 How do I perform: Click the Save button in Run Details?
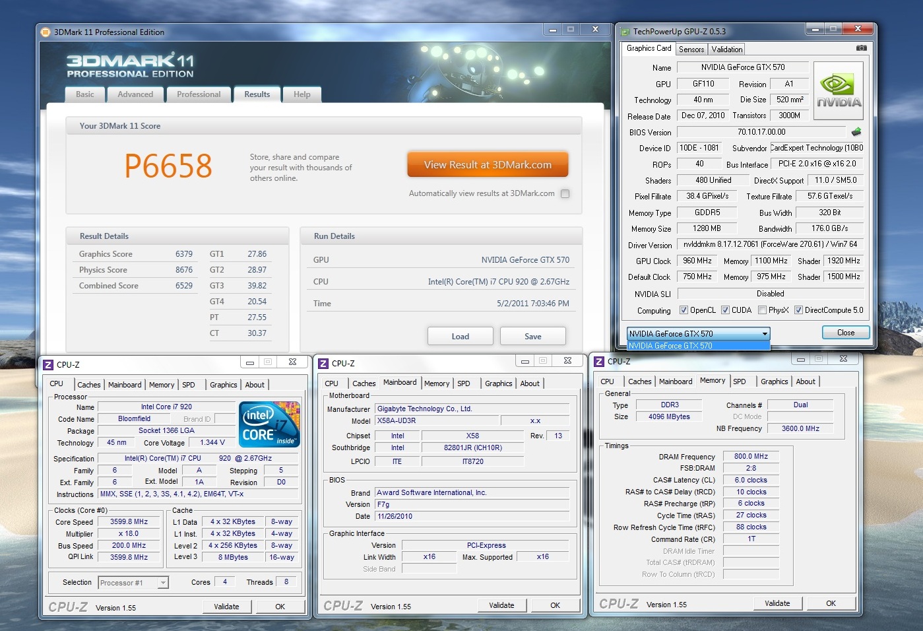(533, 336)
